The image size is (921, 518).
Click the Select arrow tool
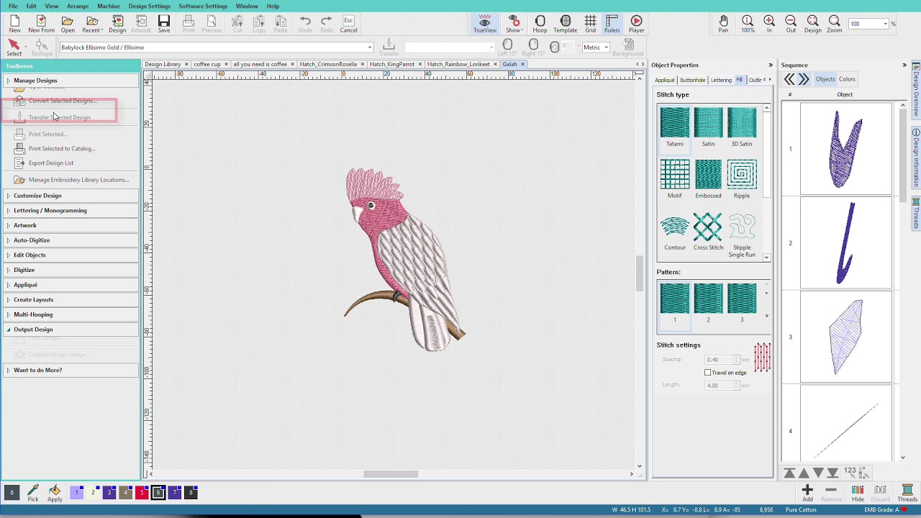click(x=14, y=48)
